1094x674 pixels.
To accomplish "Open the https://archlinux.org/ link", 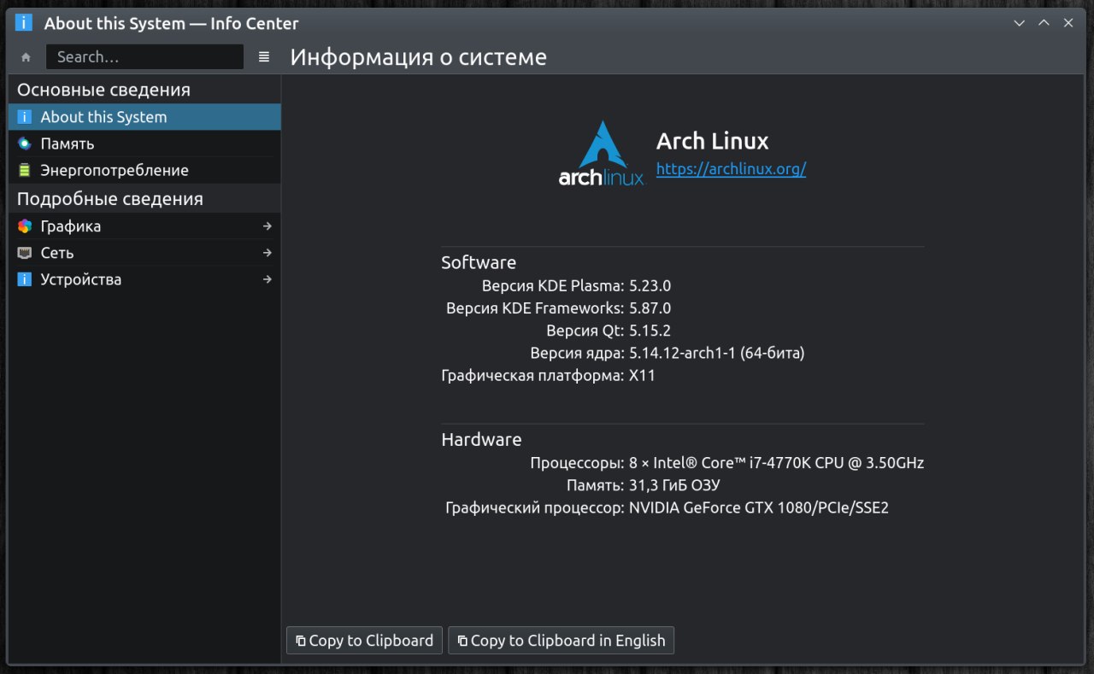I will coord(731,169).
